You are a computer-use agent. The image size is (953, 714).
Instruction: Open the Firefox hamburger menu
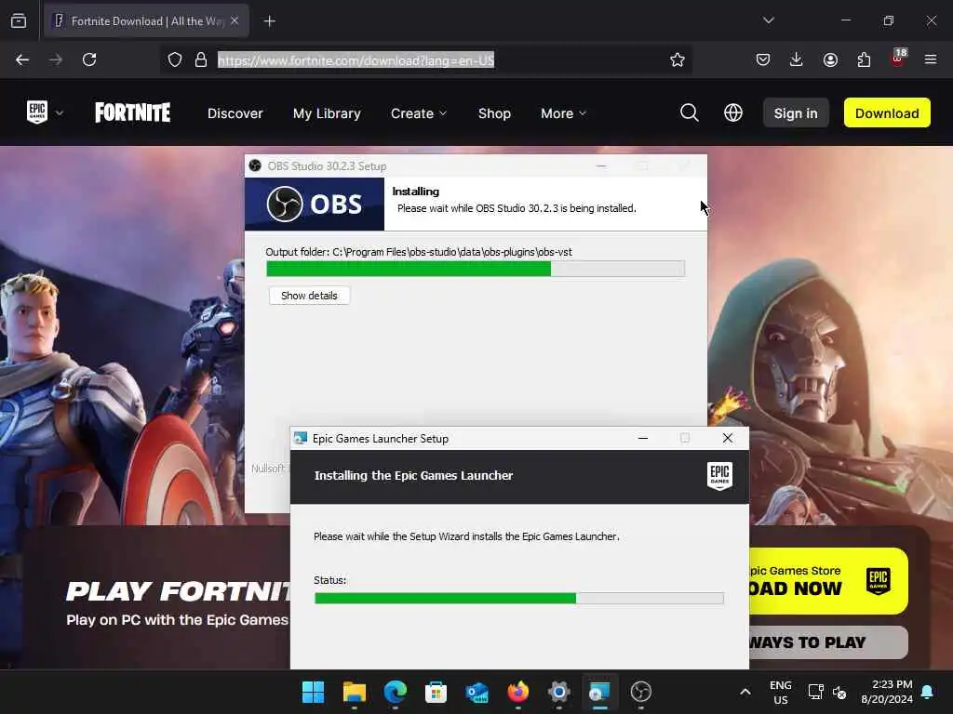[x=931, y=59]
